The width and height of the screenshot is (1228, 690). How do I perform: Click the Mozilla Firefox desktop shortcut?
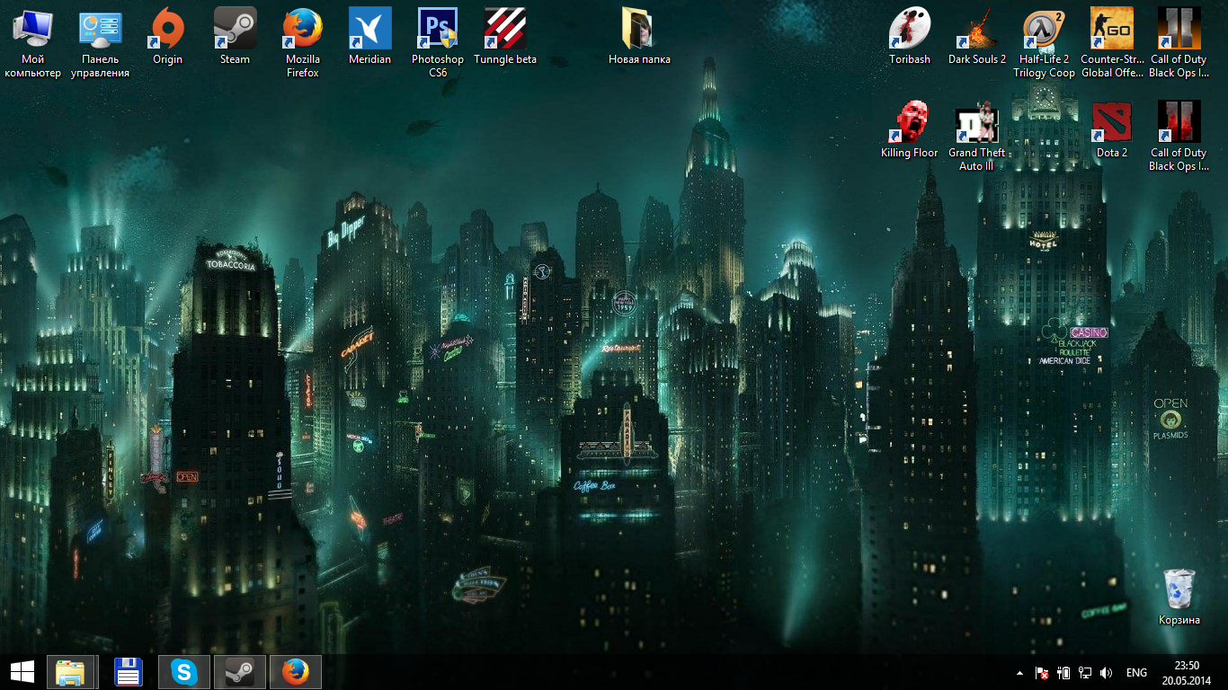303,42
